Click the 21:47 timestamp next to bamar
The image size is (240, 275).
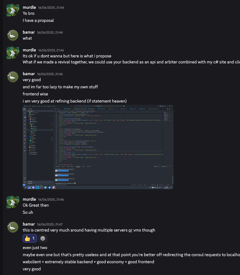[50, 224]
